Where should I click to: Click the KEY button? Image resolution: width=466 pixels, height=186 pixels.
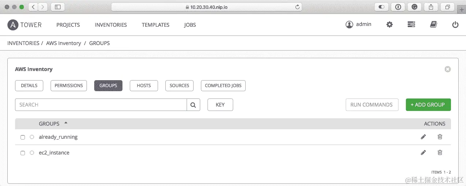tap(220, 105)
